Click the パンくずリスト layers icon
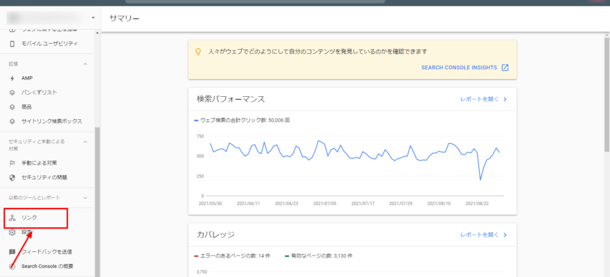Viewport: 610px width, 277px height. tap(12, 92)
